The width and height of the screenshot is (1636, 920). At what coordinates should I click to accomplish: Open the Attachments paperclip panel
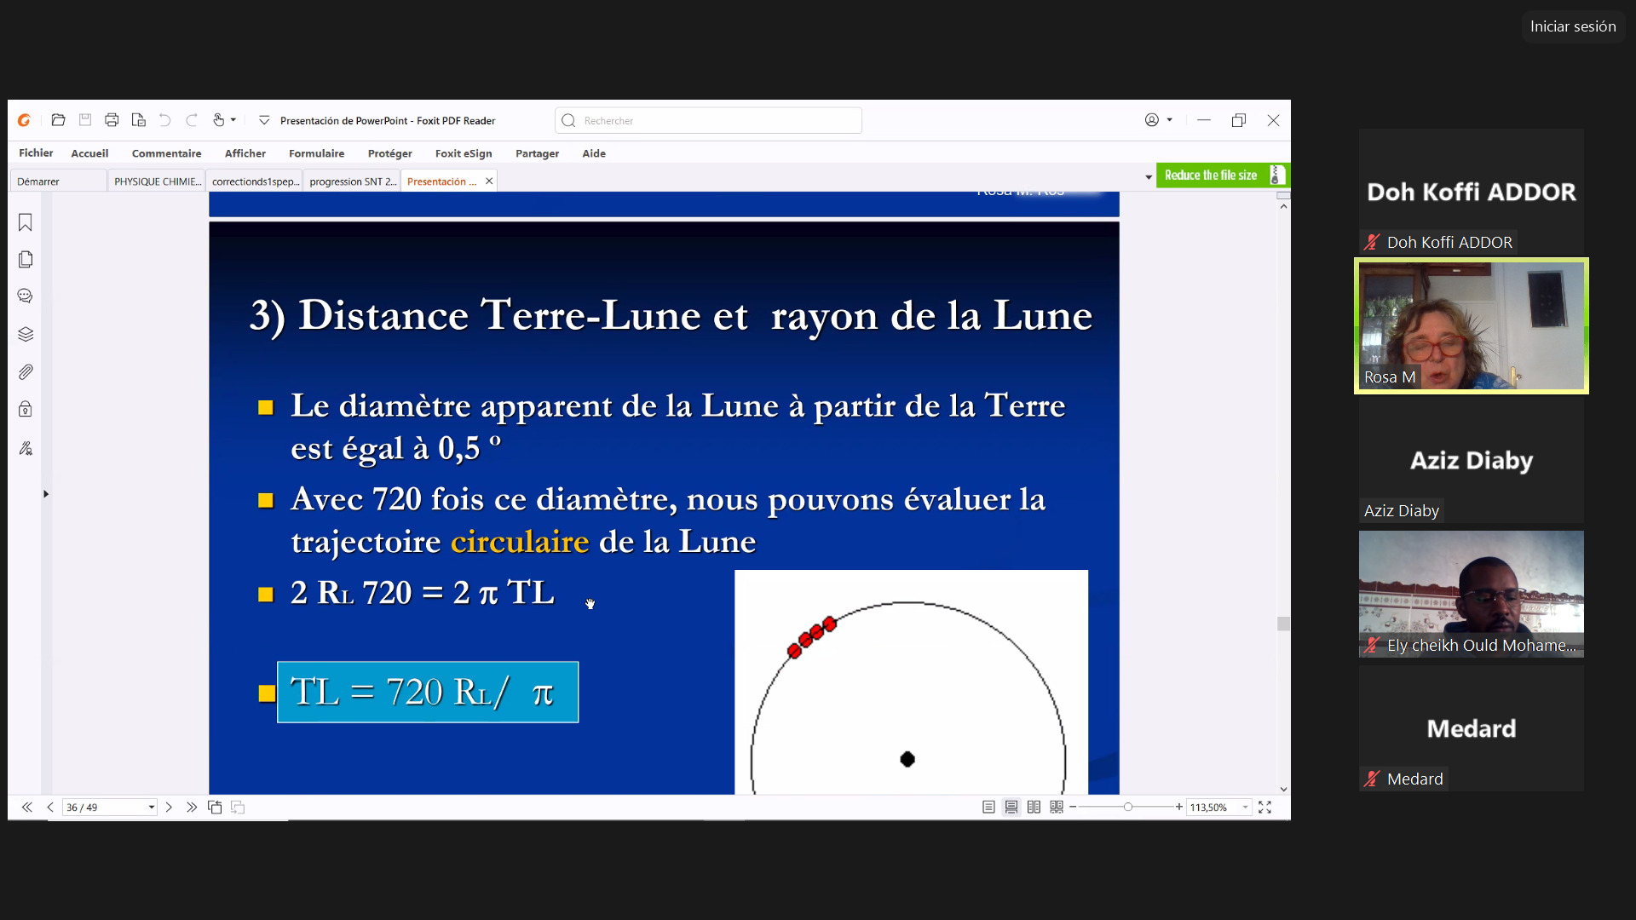pyautogui.click(x=26, y=372)
